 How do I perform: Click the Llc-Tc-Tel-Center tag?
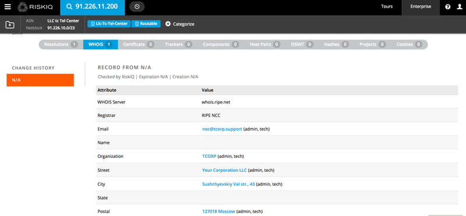point(109,24)
